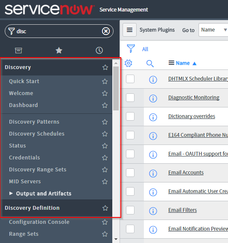Open the Status module
Viewport: 228px width, 243px height.
click(x=18, y=146)
